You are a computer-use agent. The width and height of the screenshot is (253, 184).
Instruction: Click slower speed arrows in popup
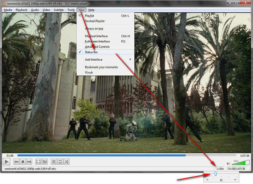coord(207,180)
